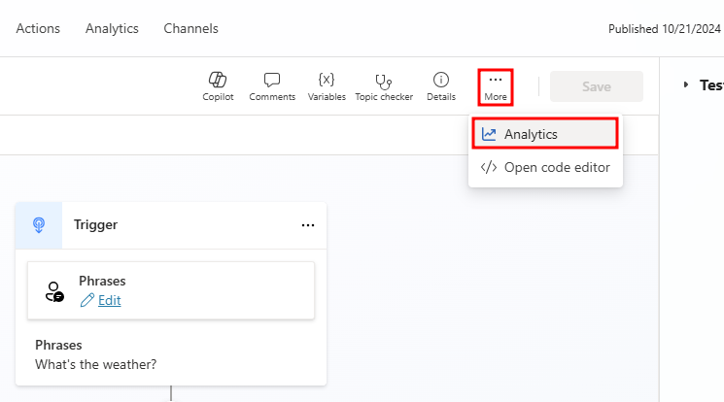The width and height of the screenshot is (724, 402).
Task: Select the "What's the weather?" phrase text
Action: click(x=95, y=364)
